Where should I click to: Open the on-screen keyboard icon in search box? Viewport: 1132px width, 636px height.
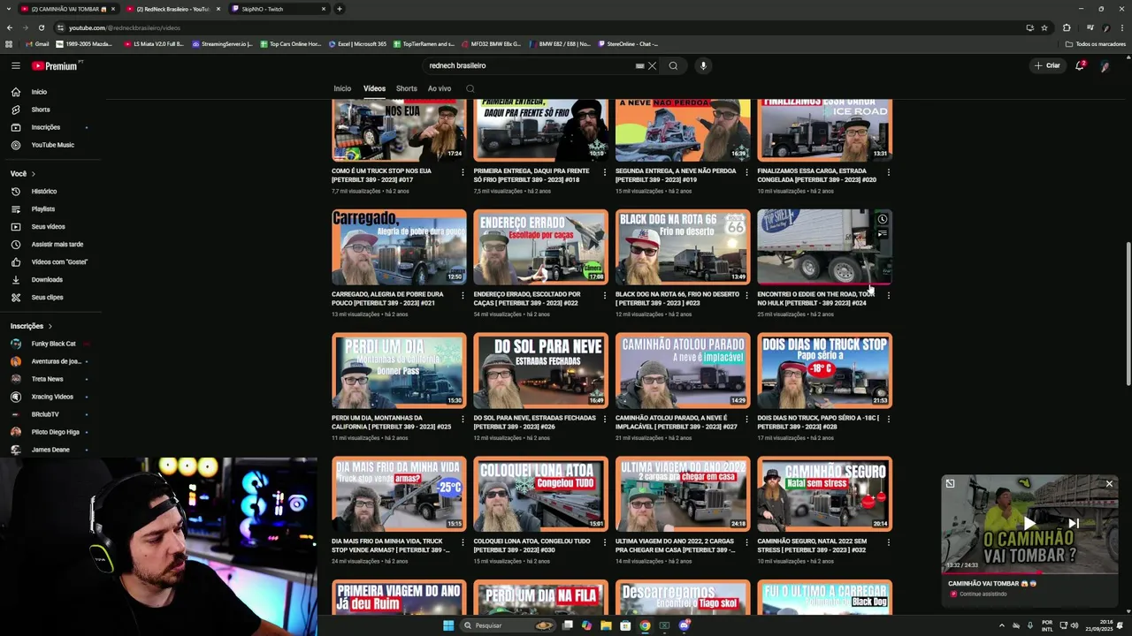pos(639,65)
